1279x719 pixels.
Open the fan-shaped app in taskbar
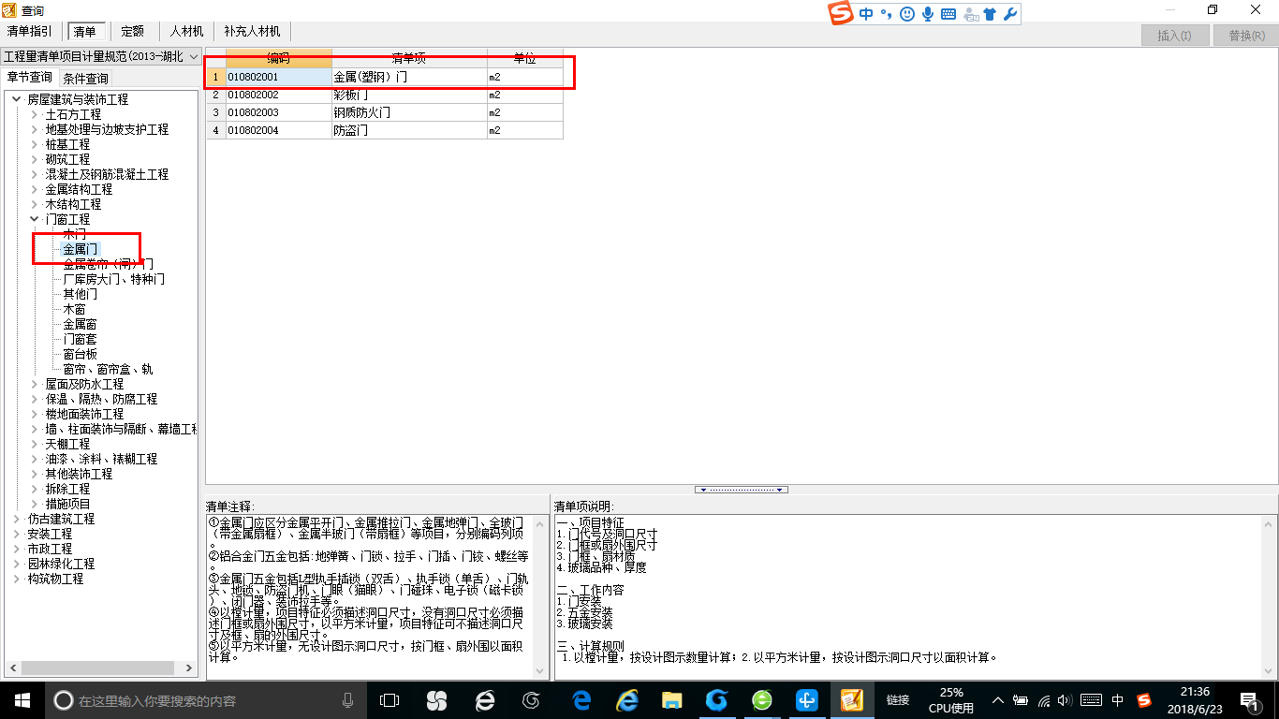pos(436,699)
